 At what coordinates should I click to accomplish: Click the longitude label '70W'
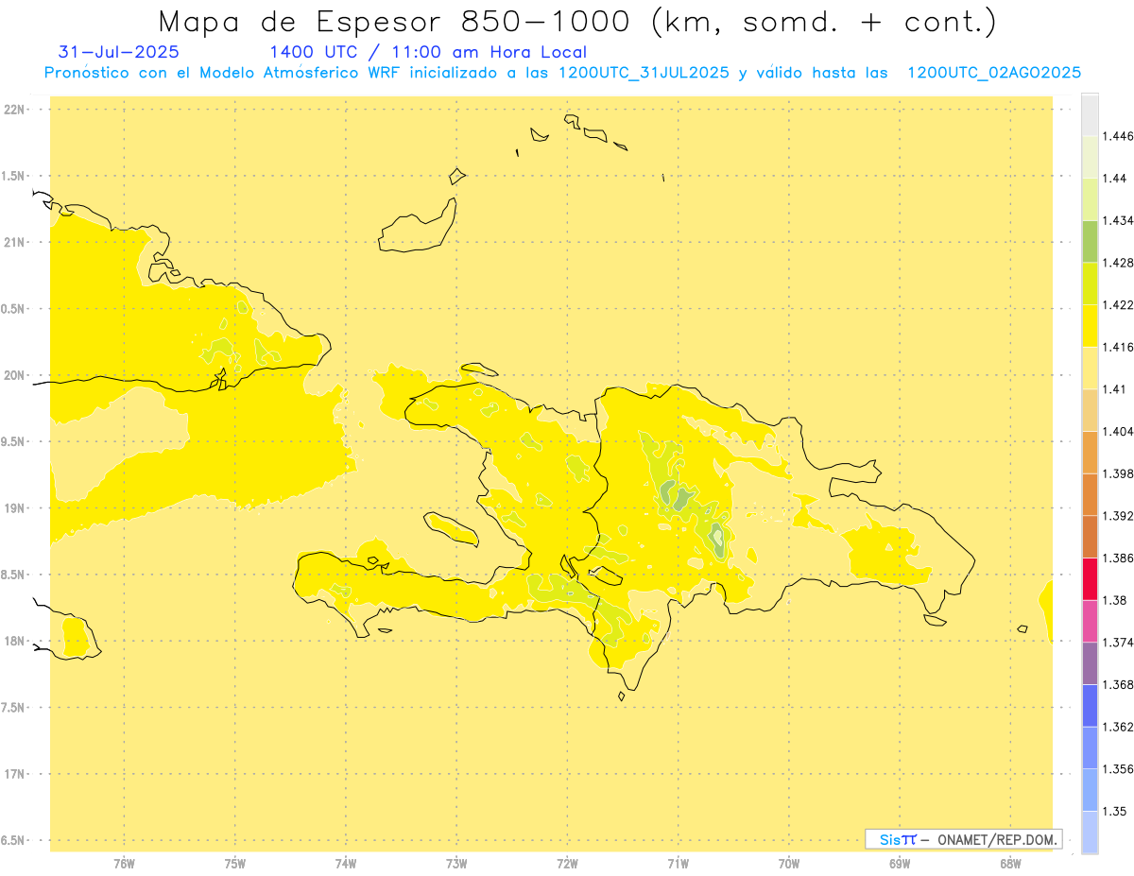coord(789,863)
